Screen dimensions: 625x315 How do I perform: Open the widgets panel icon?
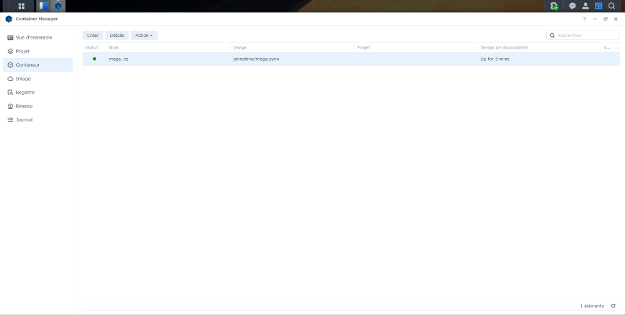coord(598,6)
